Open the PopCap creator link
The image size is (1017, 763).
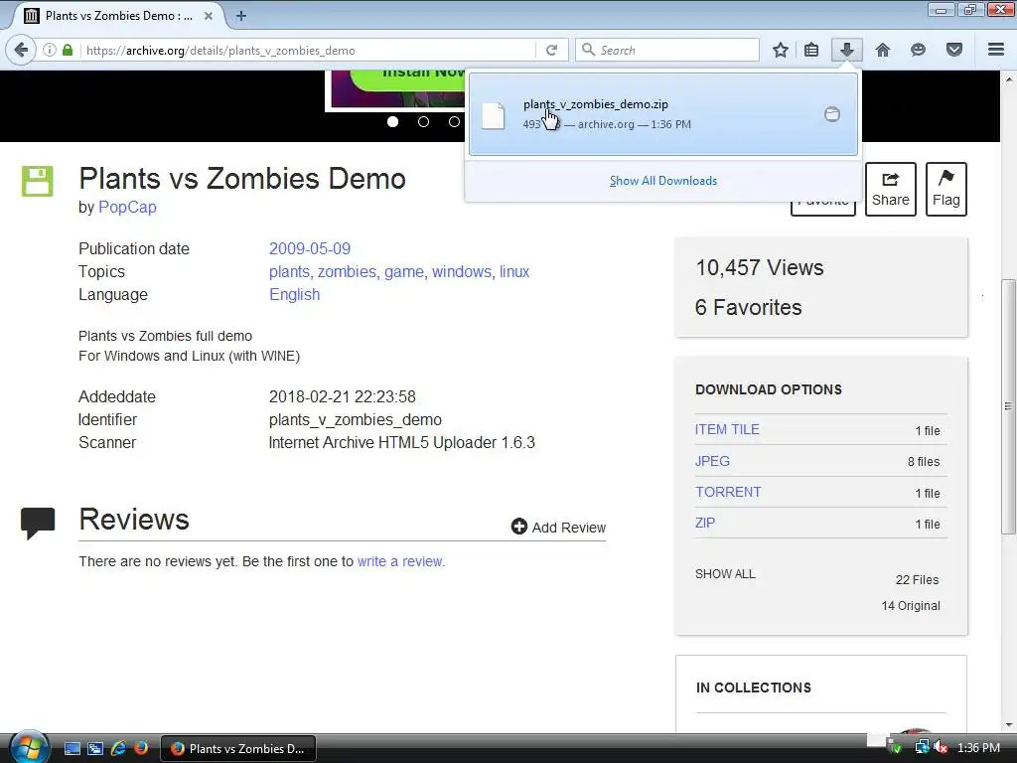coord(127,207)
